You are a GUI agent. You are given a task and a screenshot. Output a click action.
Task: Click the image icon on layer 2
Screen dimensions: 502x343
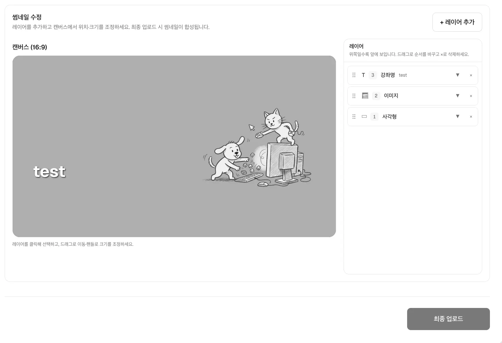click(365, 96)
